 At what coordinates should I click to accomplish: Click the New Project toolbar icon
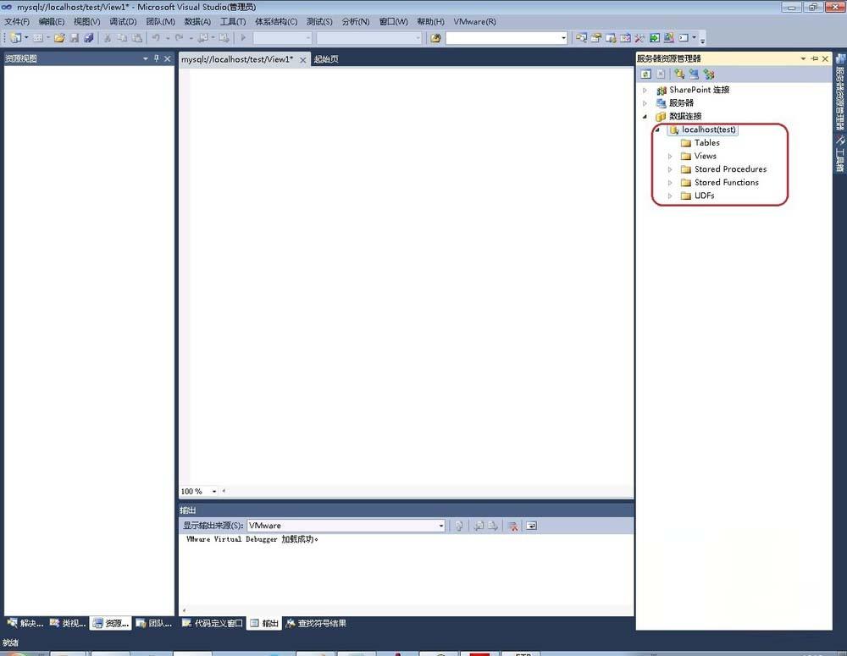pyautogui.click(x=15, y=38)
